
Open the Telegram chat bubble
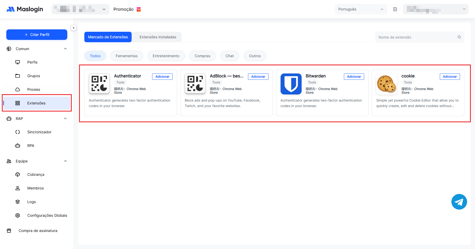[x=459, y=202]
